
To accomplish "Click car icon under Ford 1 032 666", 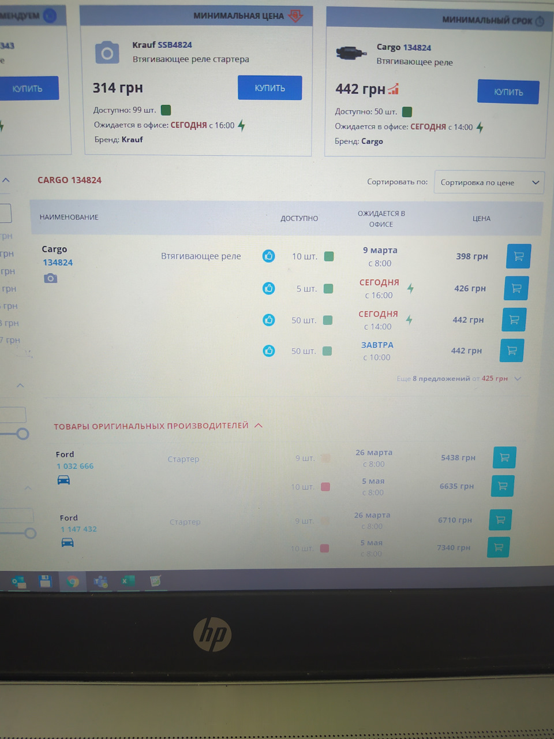I will [63, 480].
